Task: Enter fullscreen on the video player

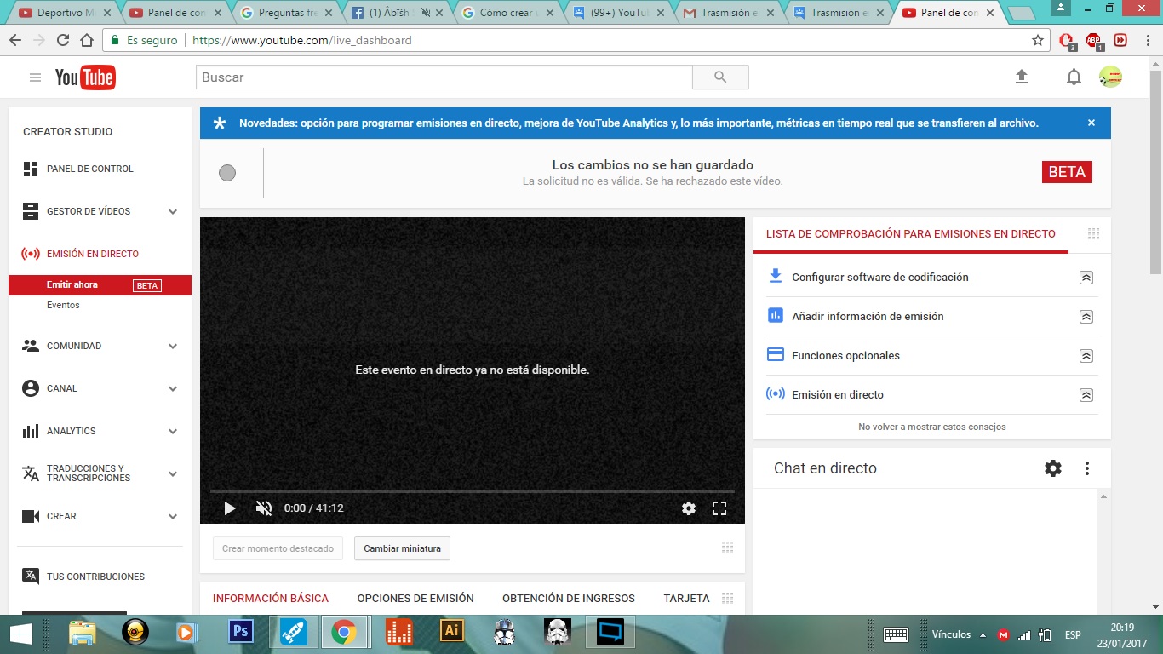Action: (x=719, y=508)
